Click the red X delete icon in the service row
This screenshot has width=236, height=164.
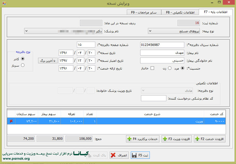tap(11, 120)
